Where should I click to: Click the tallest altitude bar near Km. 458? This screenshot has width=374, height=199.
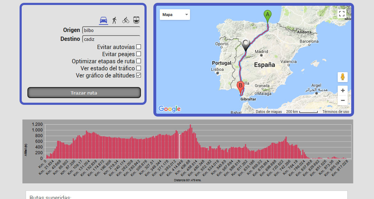(x=190, y=141)
